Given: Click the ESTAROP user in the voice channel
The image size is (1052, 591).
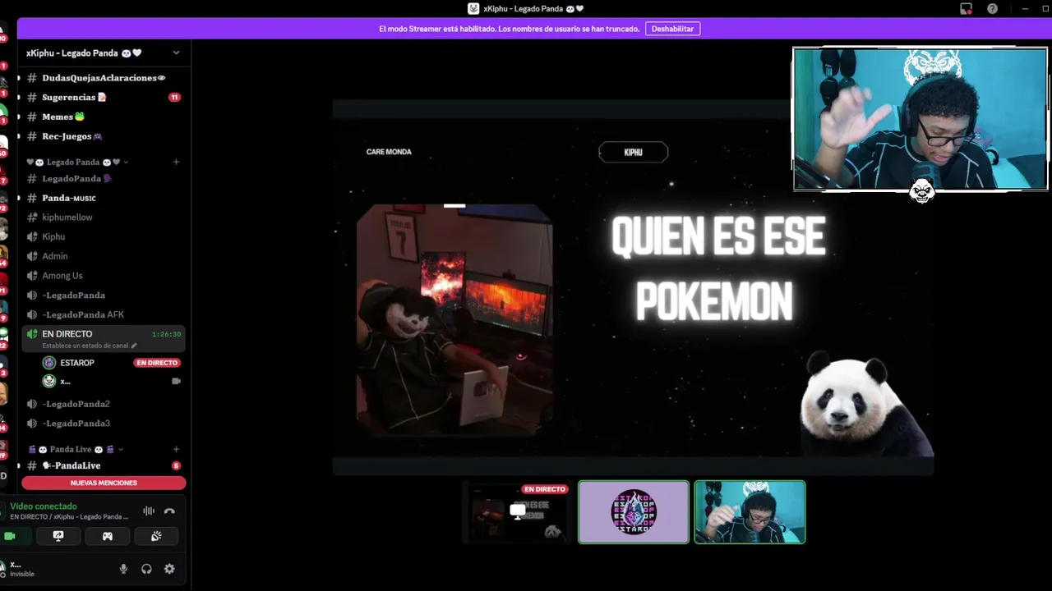Looking at the screenshot, I should coord(77,363).
